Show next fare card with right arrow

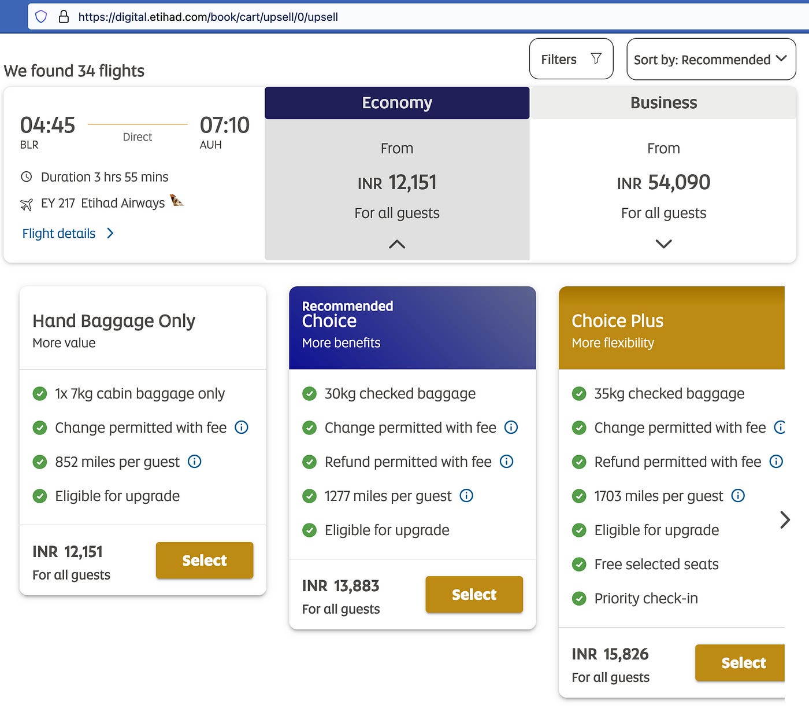tap(785, 519)
